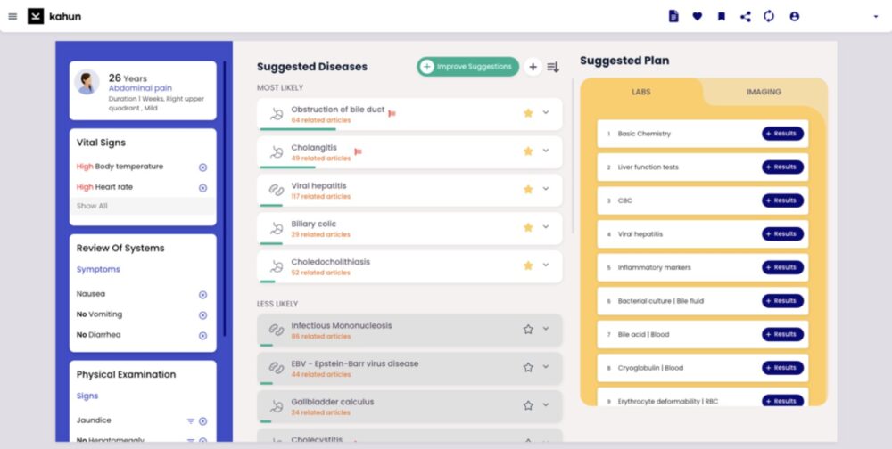This screenshot has height=449, width=892.
Task: Star Infectious Mononucleosis disease
Action: pyautogui.click(x=528, y=329)
